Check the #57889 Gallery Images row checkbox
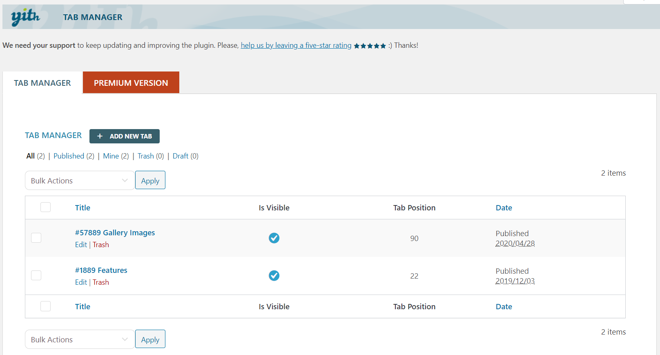The width and height of the screenshot is (660, 355). pyautogui.click(x=36, y=238)
